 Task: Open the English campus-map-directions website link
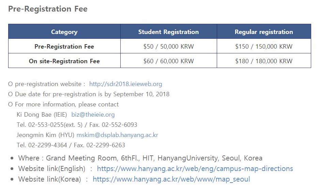[195, 169]
